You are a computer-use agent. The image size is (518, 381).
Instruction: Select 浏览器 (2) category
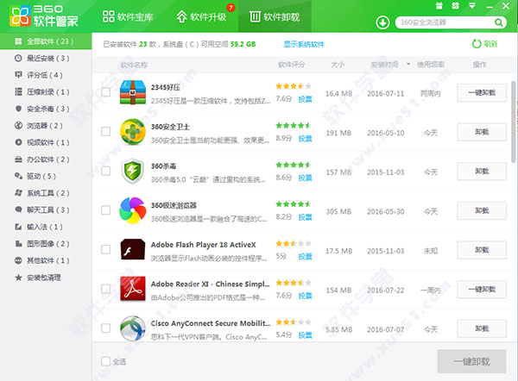(x=46, y=126)
